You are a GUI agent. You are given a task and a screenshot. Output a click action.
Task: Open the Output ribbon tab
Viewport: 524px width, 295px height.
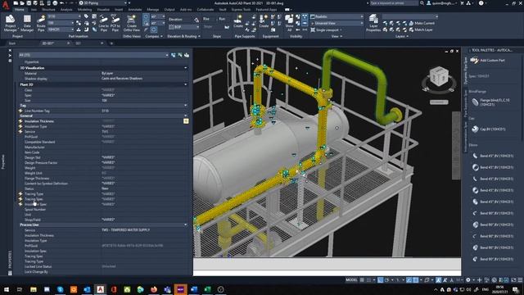(169, 9)
